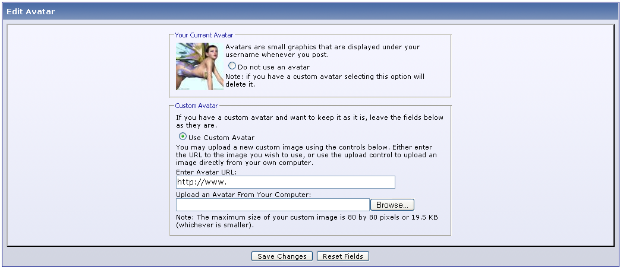The height and width of the screenshot is (270, 623).
Task: Click the upload avatar file path field
Action: (x=272, y=205)
